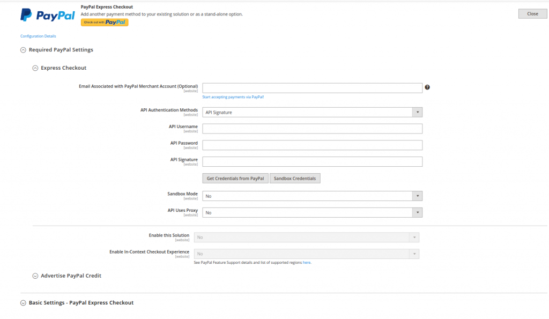Open the API Uses Proxy dropdown

point(312,213)
